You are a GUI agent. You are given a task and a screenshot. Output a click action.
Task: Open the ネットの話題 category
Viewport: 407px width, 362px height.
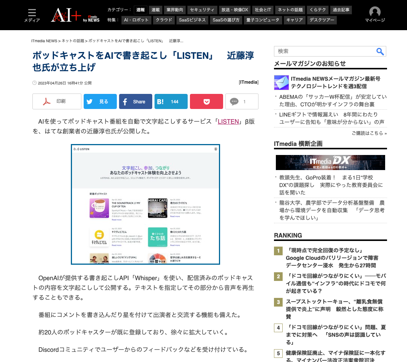290,10
